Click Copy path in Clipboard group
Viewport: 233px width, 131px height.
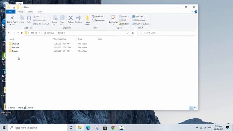point(39,20)
